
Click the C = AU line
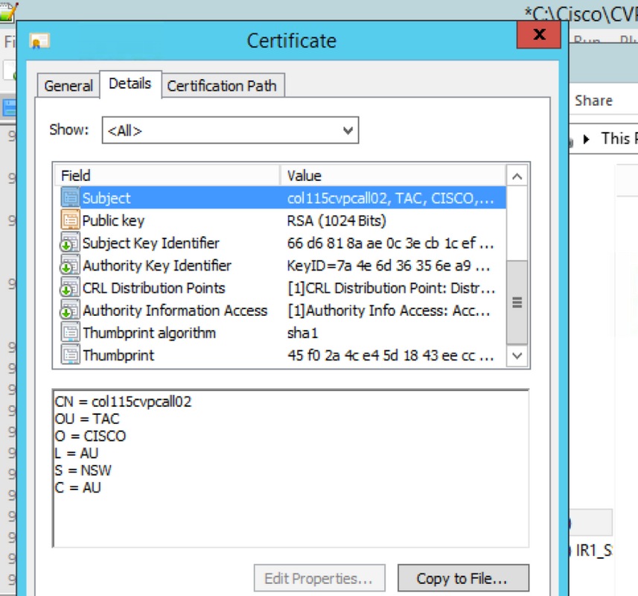point(77,487)
